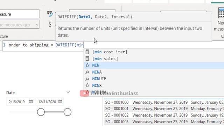Click the date range slider track
Viewport: 224px width, 126px height.
54,112
